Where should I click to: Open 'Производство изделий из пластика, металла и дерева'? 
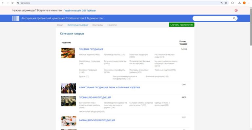[x=115, y=105]
